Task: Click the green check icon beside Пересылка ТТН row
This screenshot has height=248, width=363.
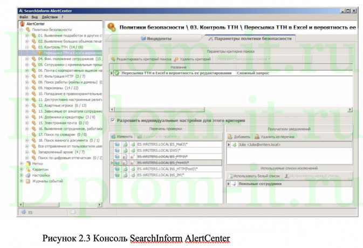Action: [x=117, y=72]
